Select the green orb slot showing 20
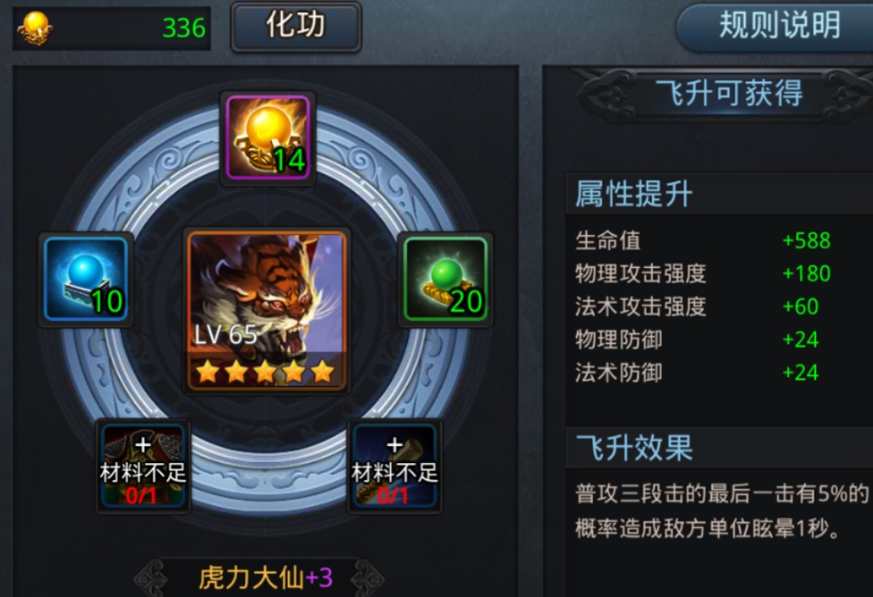 tap(444, 279)
